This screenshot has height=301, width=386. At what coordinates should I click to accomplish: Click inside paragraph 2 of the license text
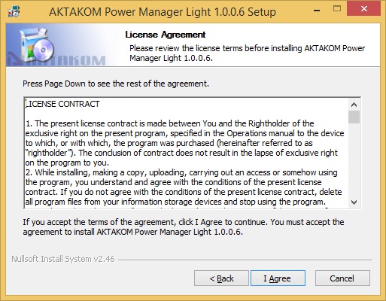pyautogui.click(x=183, y=187)
